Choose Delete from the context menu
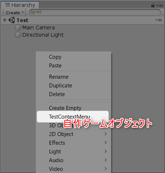165x173 pixels. [73, 94]
